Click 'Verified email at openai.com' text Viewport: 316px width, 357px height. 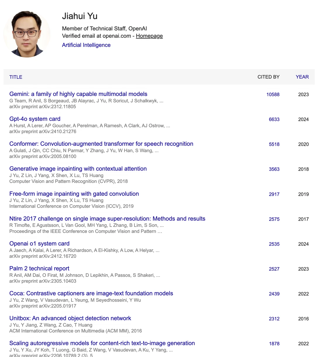(97, 36)
